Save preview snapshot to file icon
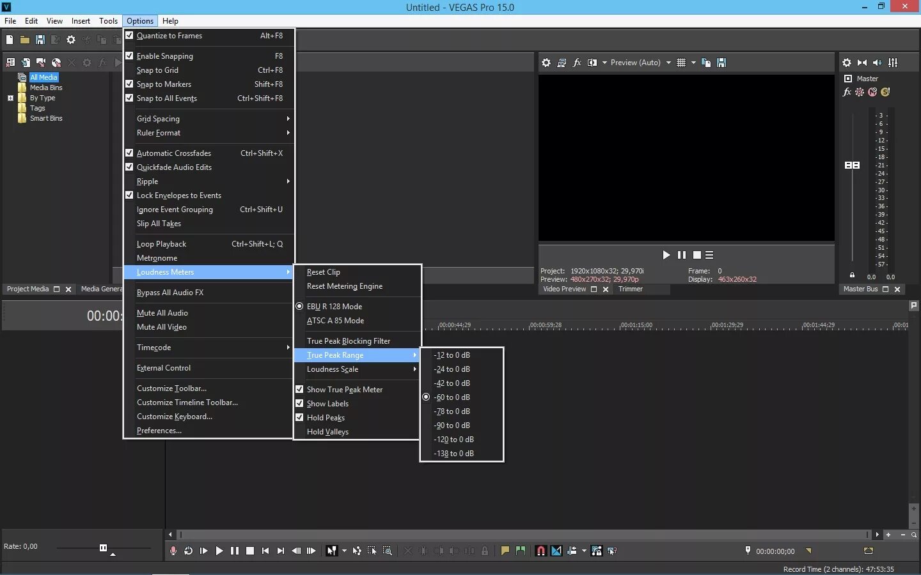This screenshot has height=575, width=921. pos(721,63)
